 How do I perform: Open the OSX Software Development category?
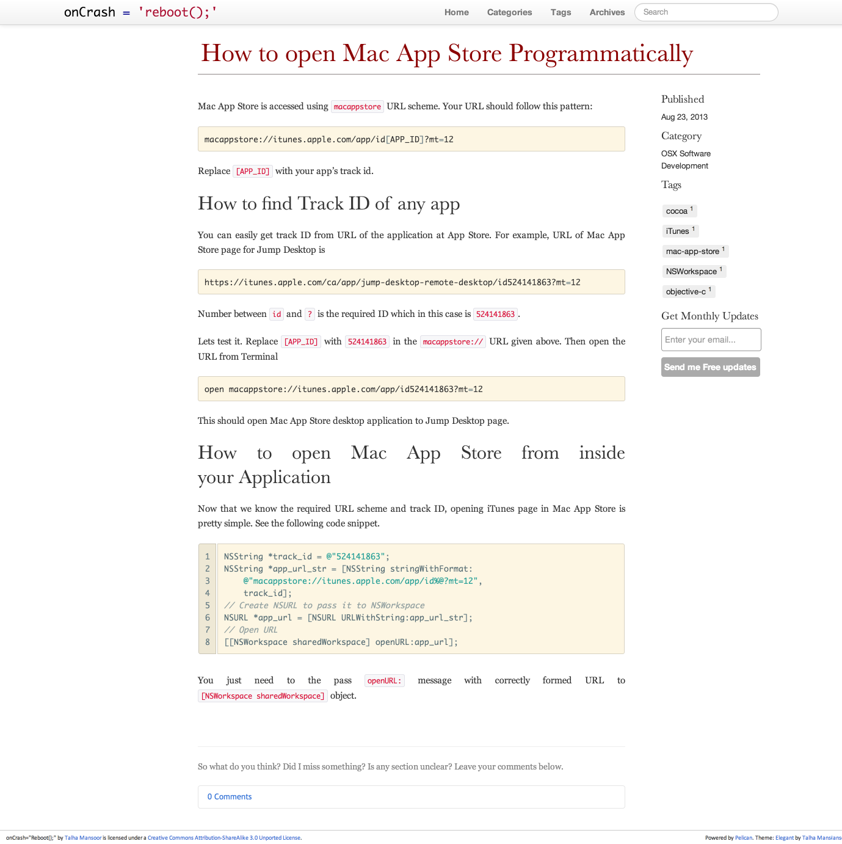coord(686,159)
